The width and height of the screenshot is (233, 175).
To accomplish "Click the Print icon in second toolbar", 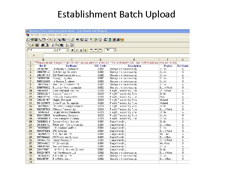I will click(43, 45).
